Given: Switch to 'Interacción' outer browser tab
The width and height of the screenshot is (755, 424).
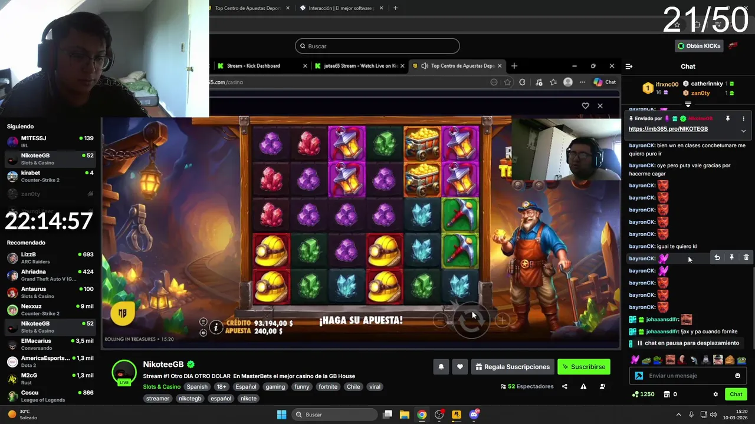Looking at the screenshot, I should point(342,8).
